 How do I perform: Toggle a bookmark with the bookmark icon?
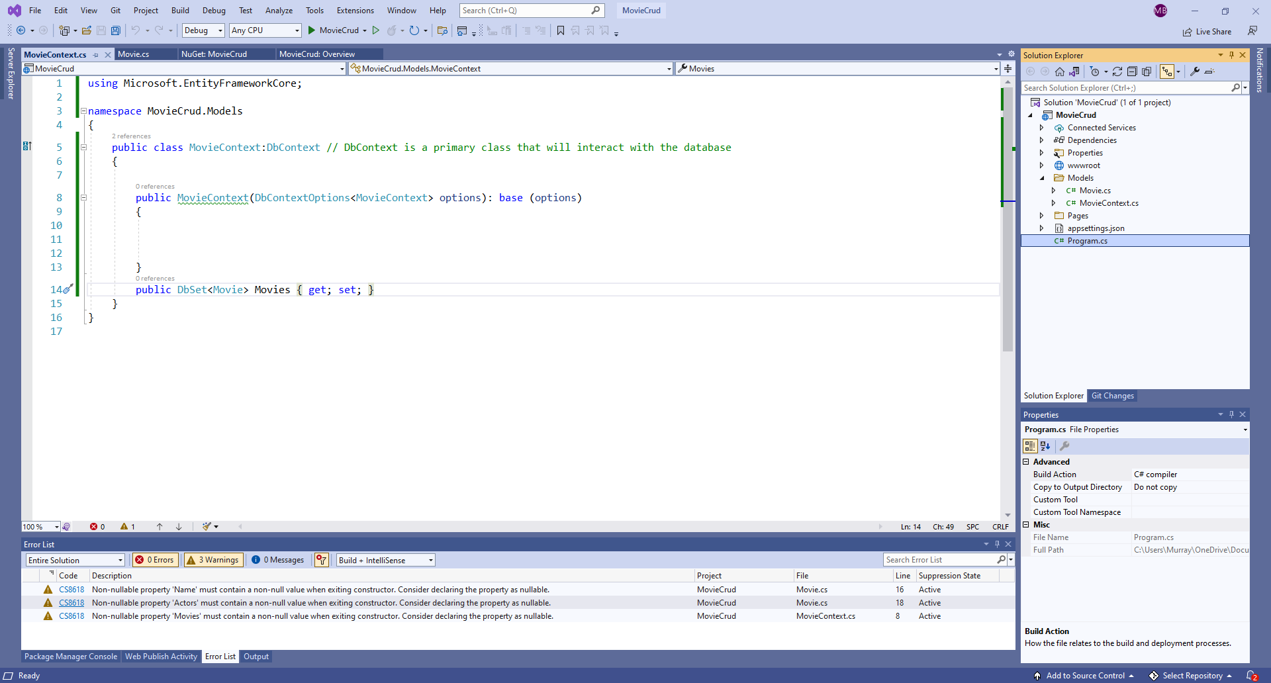click(x=561, y=30)
